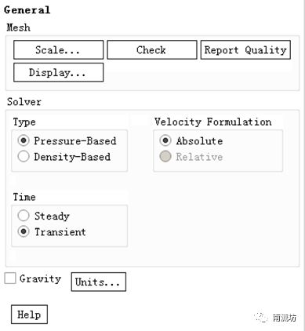Click the Time group label
The width and height of the screenshot is (305, 331).
click(x=24, y=197)
